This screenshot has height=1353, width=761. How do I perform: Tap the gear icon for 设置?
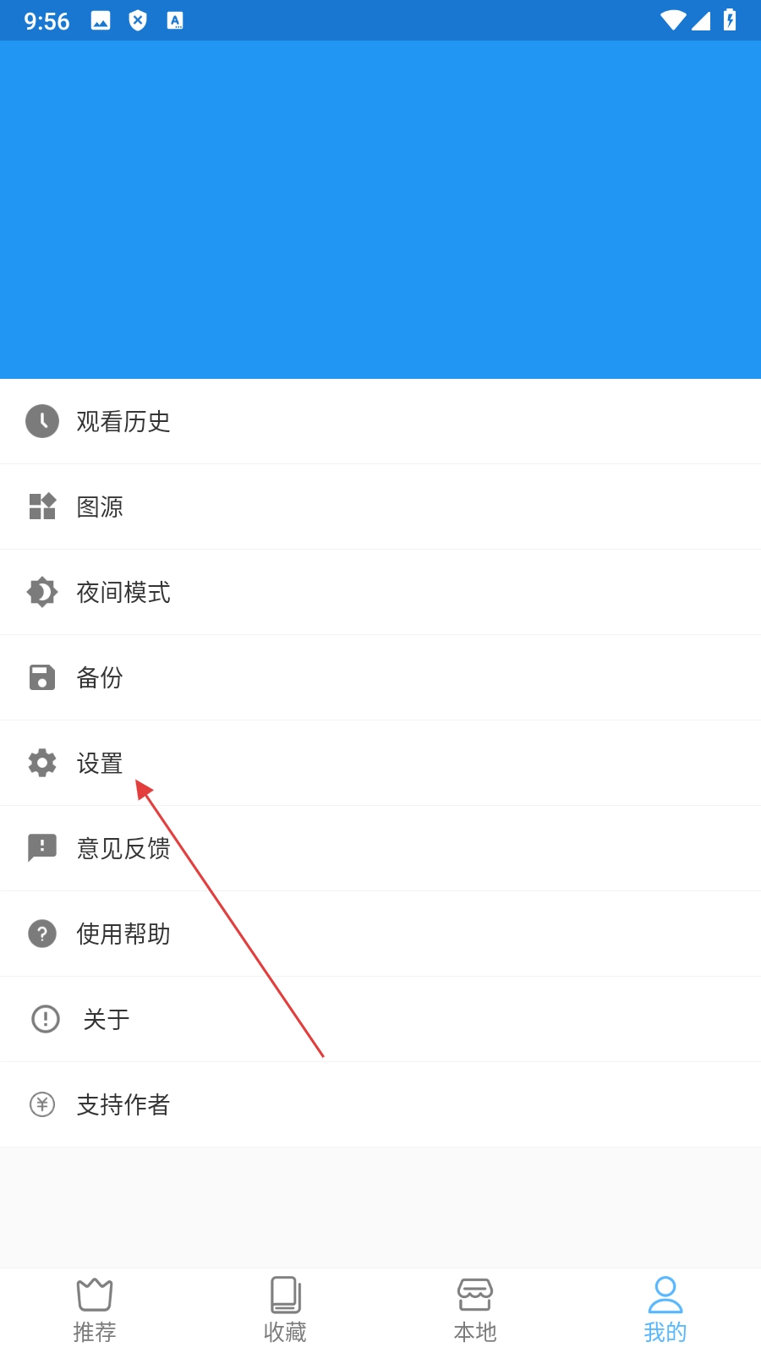(x=42, y=763)
